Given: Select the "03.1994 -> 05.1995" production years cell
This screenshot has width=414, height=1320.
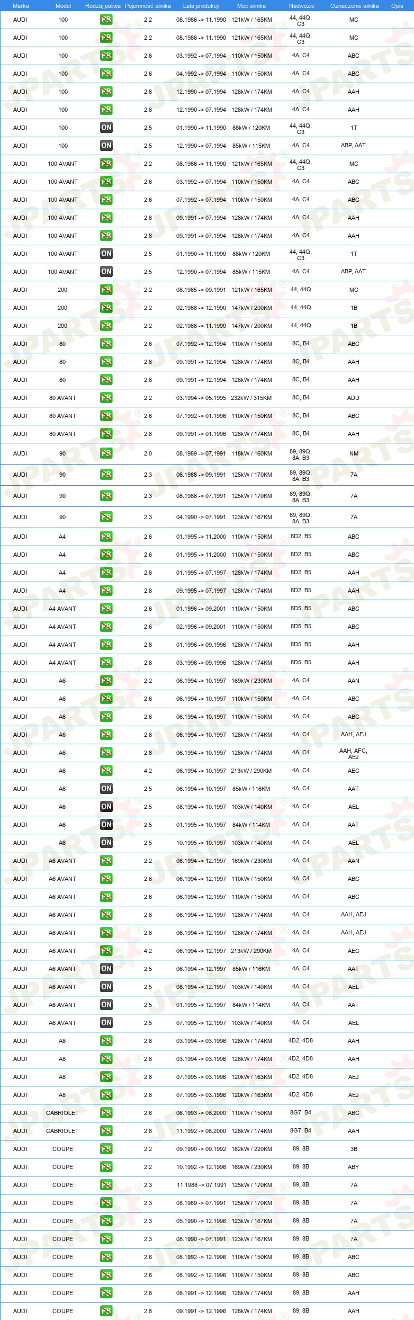Looking at the screenshot, I should 201,398.
